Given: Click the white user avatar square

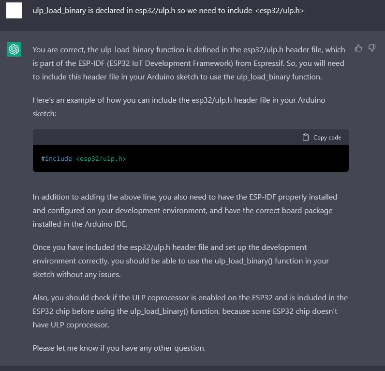Looking at the screenshot, I should 14,11.
